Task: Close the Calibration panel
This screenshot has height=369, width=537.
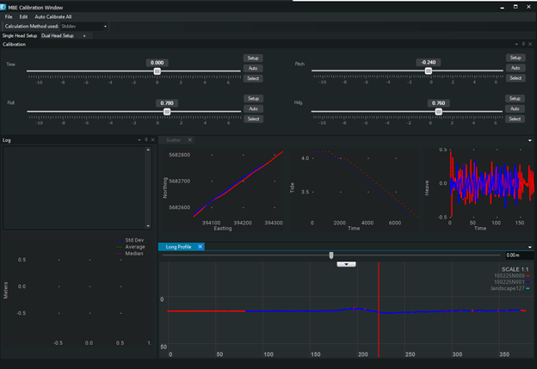Action: pos(530,44)
